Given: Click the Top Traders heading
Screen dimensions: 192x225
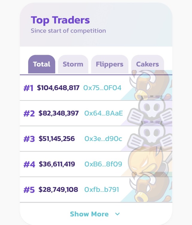Looking at the screenshot, I should [60, 20].
